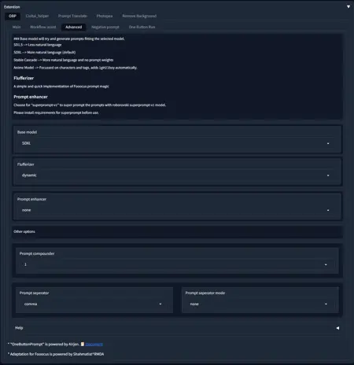The height and width of the screenshot is (365, 354).
Task: Open the Prompt Translate tab
Action: (72, 16)
